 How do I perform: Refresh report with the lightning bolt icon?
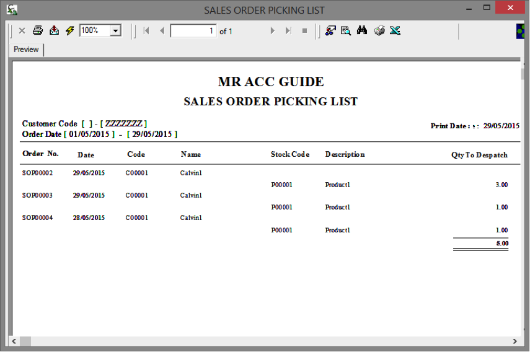70,30
